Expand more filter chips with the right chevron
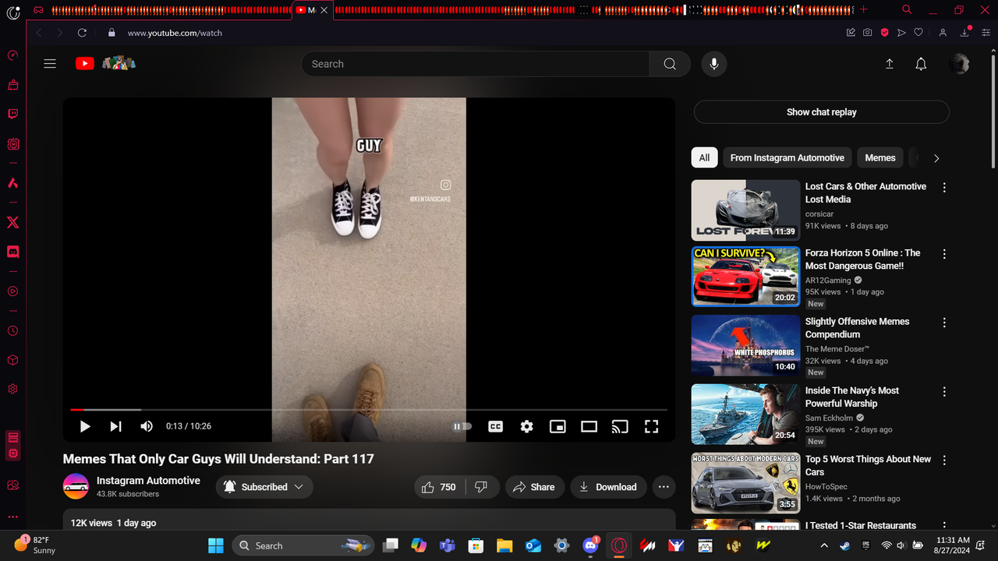Viewport: 998px width, 561px height. click(x=936, y=157)
